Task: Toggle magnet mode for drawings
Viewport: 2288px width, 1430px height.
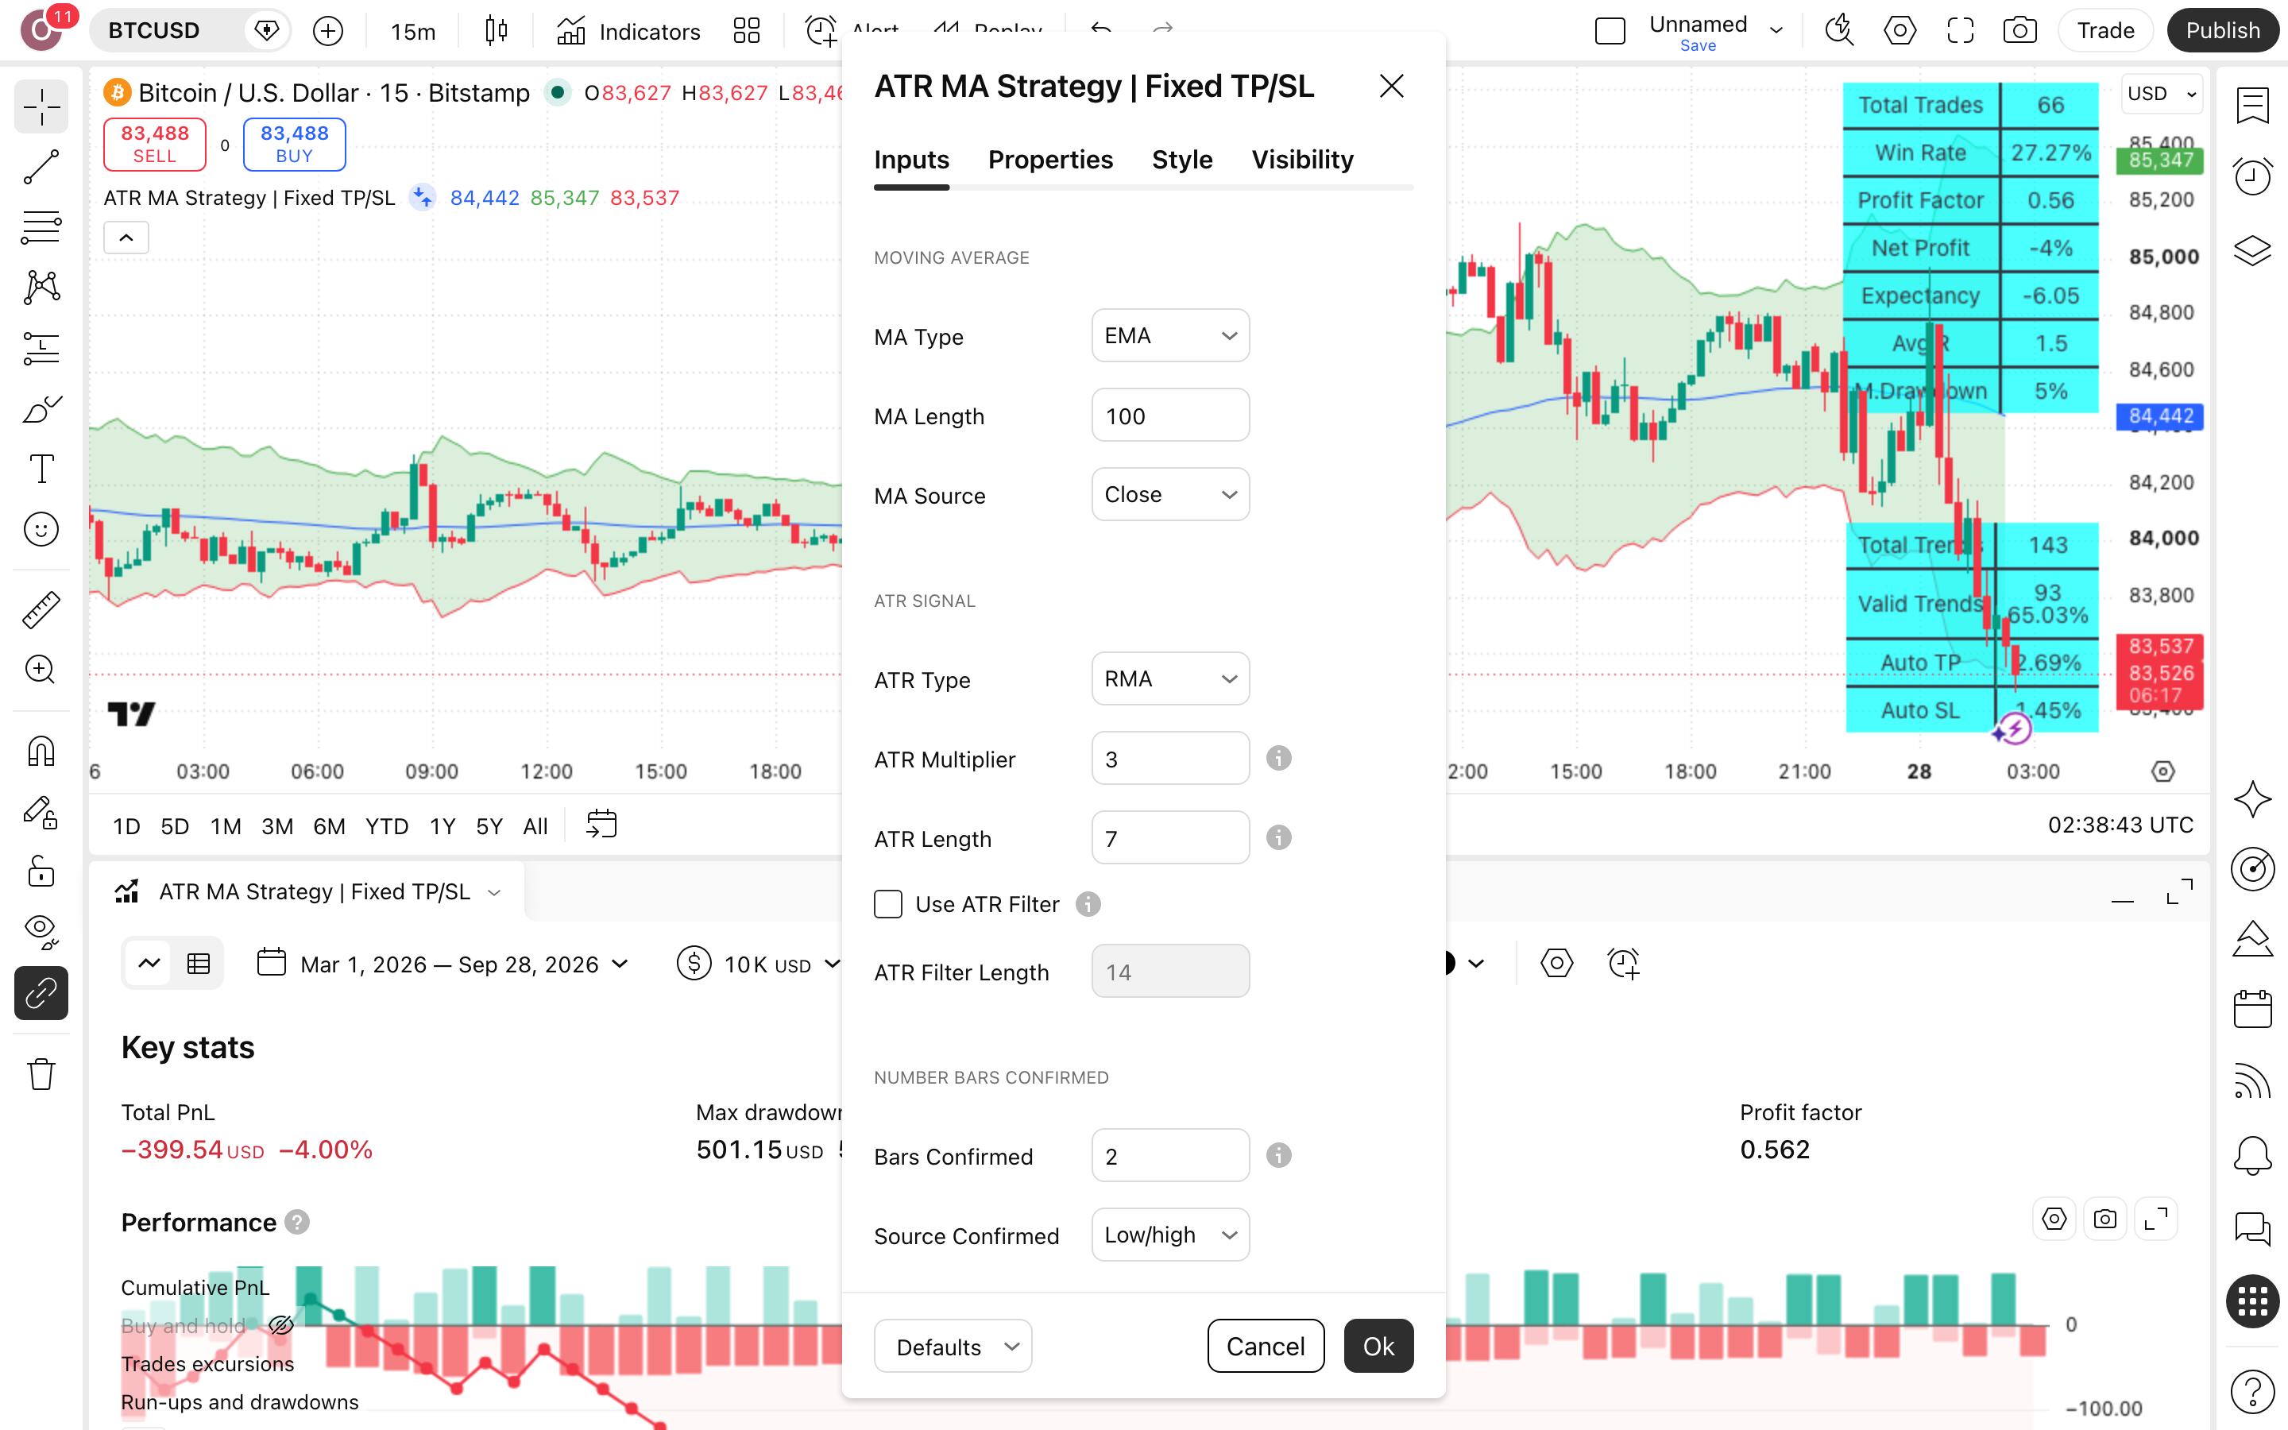Action: click(41, 752)
